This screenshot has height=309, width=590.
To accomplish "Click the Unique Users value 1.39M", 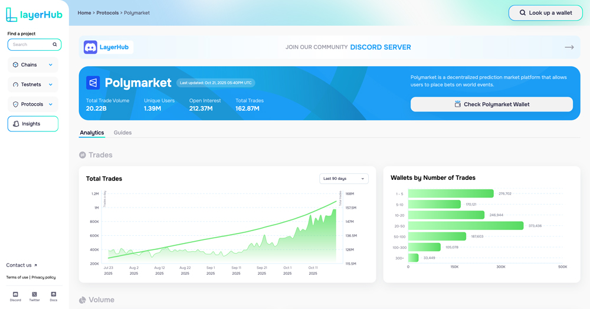I will pyautogui.click(x=152, y=109).
